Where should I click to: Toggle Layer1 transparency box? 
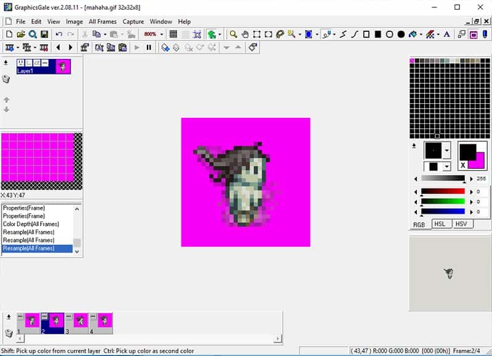click(x=29, y=63)
